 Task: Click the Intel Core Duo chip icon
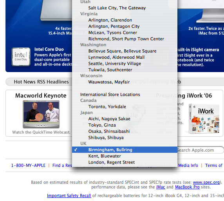tap(21, 57)
